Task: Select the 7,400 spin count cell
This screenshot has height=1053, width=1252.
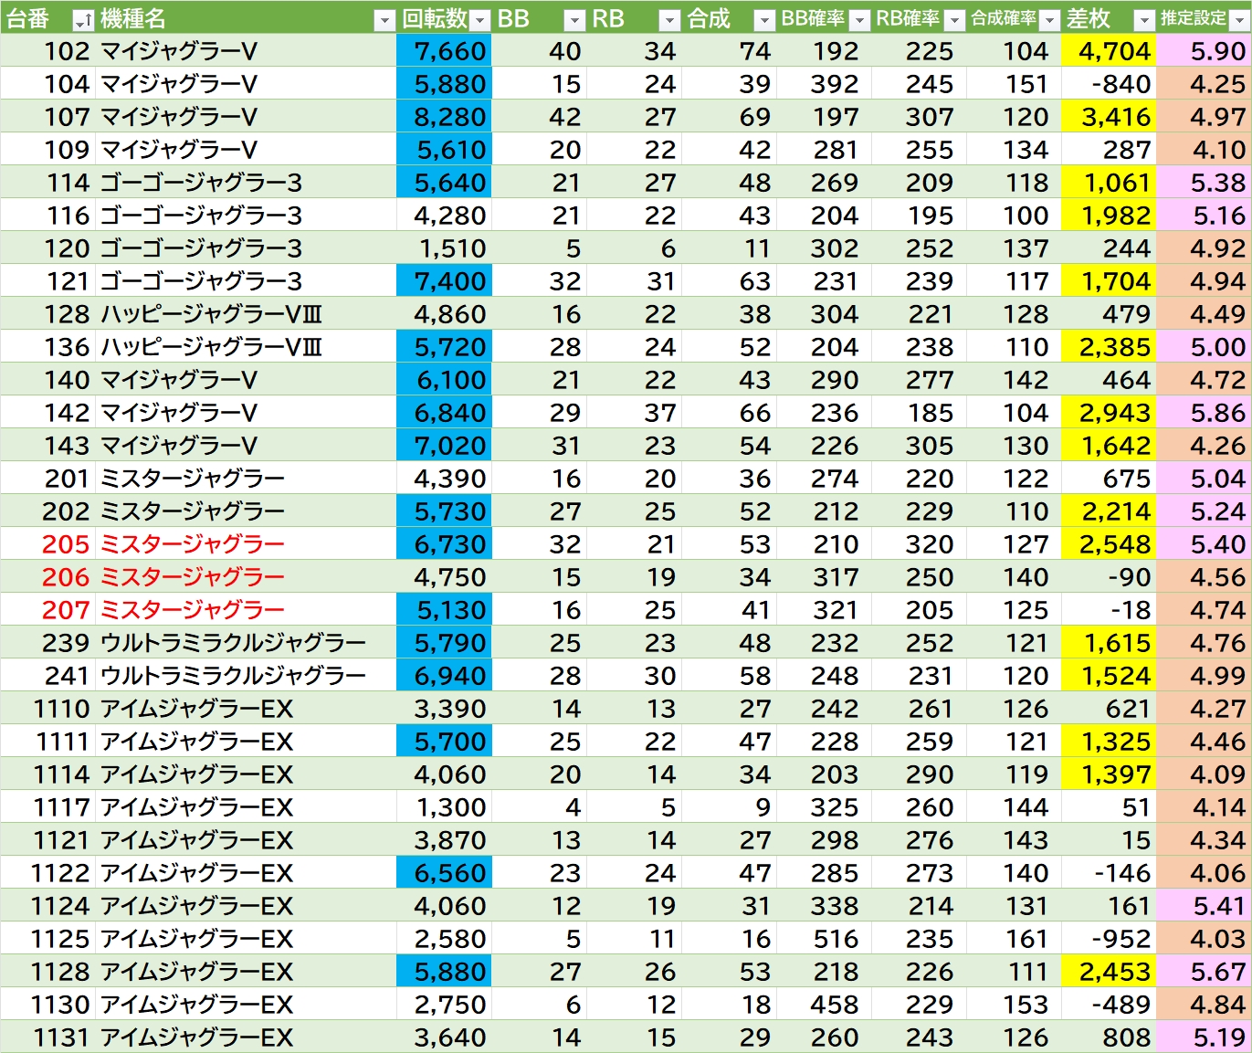Action: click(444, 281)
